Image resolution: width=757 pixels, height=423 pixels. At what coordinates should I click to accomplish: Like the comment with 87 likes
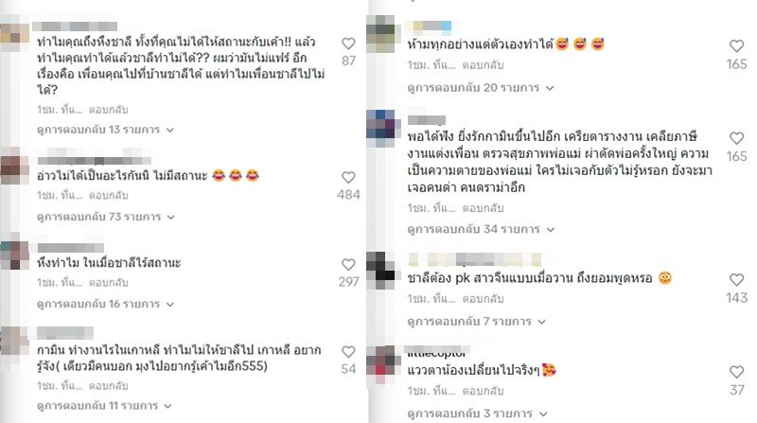point(348,44)
